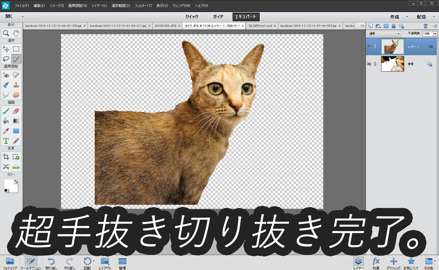Viewport: 439px width, 270px height.
Task: Click the 整理 organize button
Action: pyautogui.click(x=122, y=263)
